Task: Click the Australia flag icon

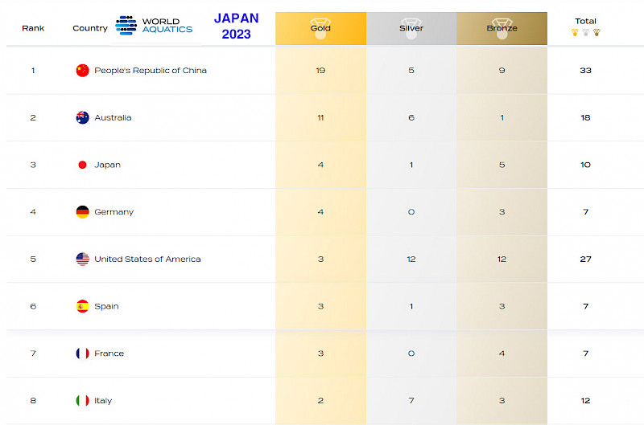Action: (x=82, y=117)
